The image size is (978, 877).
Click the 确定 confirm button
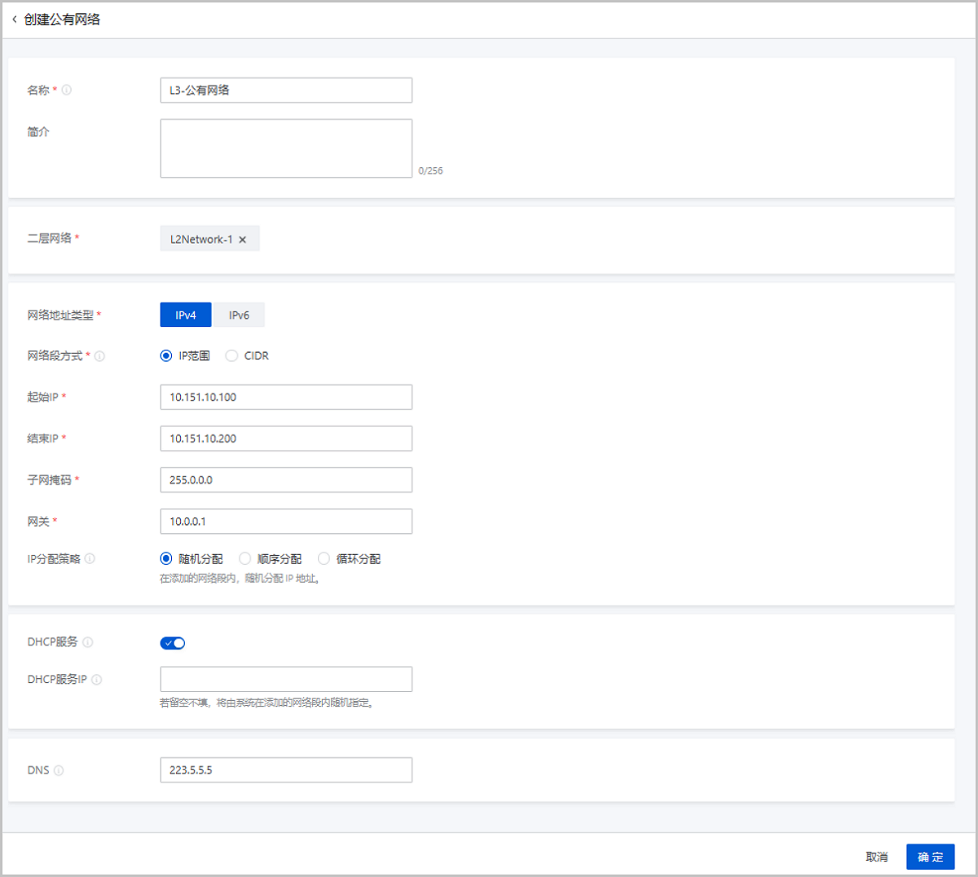pos(930,857)
